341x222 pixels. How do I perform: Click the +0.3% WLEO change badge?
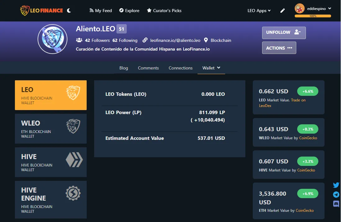[x=308, y=129]
